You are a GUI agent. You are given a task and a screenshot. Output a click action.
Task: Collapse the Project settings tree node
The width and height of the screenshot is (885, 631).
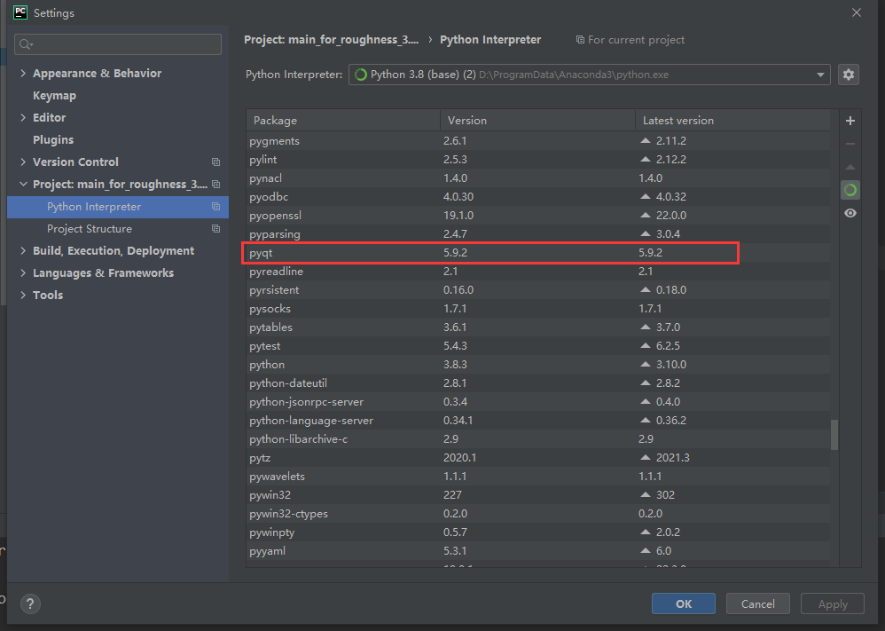click(23, 185)
